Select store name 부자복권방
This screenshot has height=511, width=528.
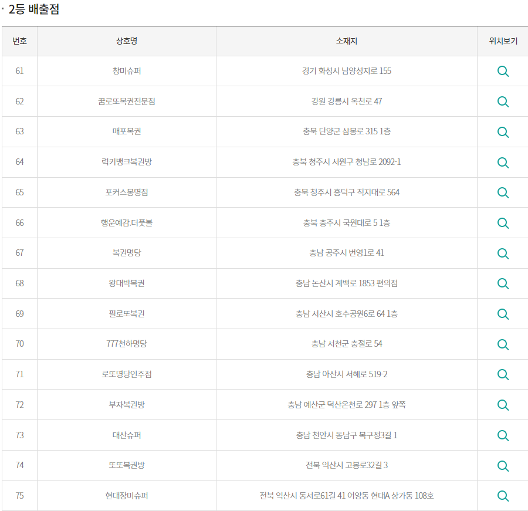[x=127, y=404]
